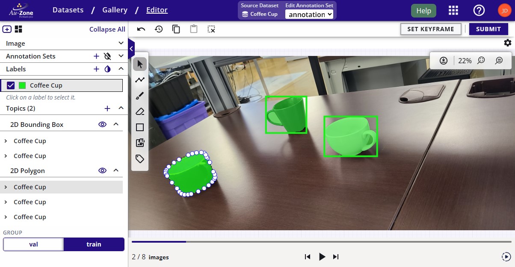
Task: Select the brush tool
Action: (x=140, y=96)
